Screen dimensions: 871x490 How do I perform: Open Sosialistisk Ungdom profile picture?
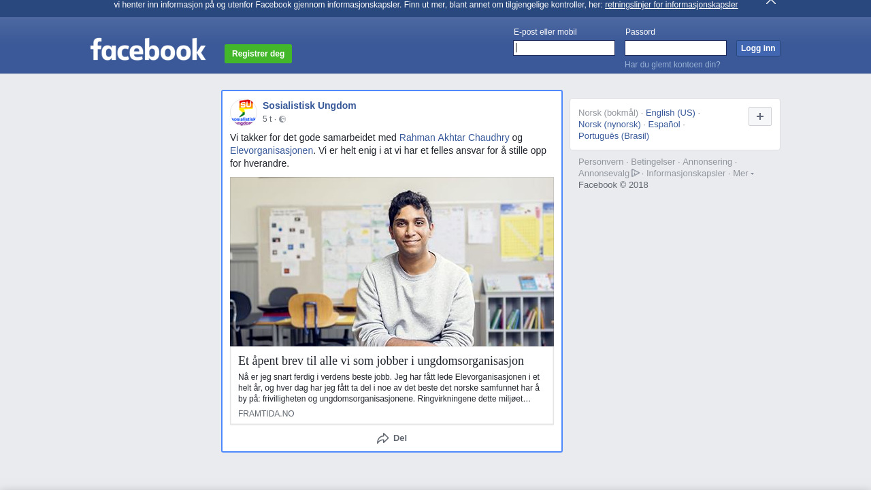coord(244,112)
